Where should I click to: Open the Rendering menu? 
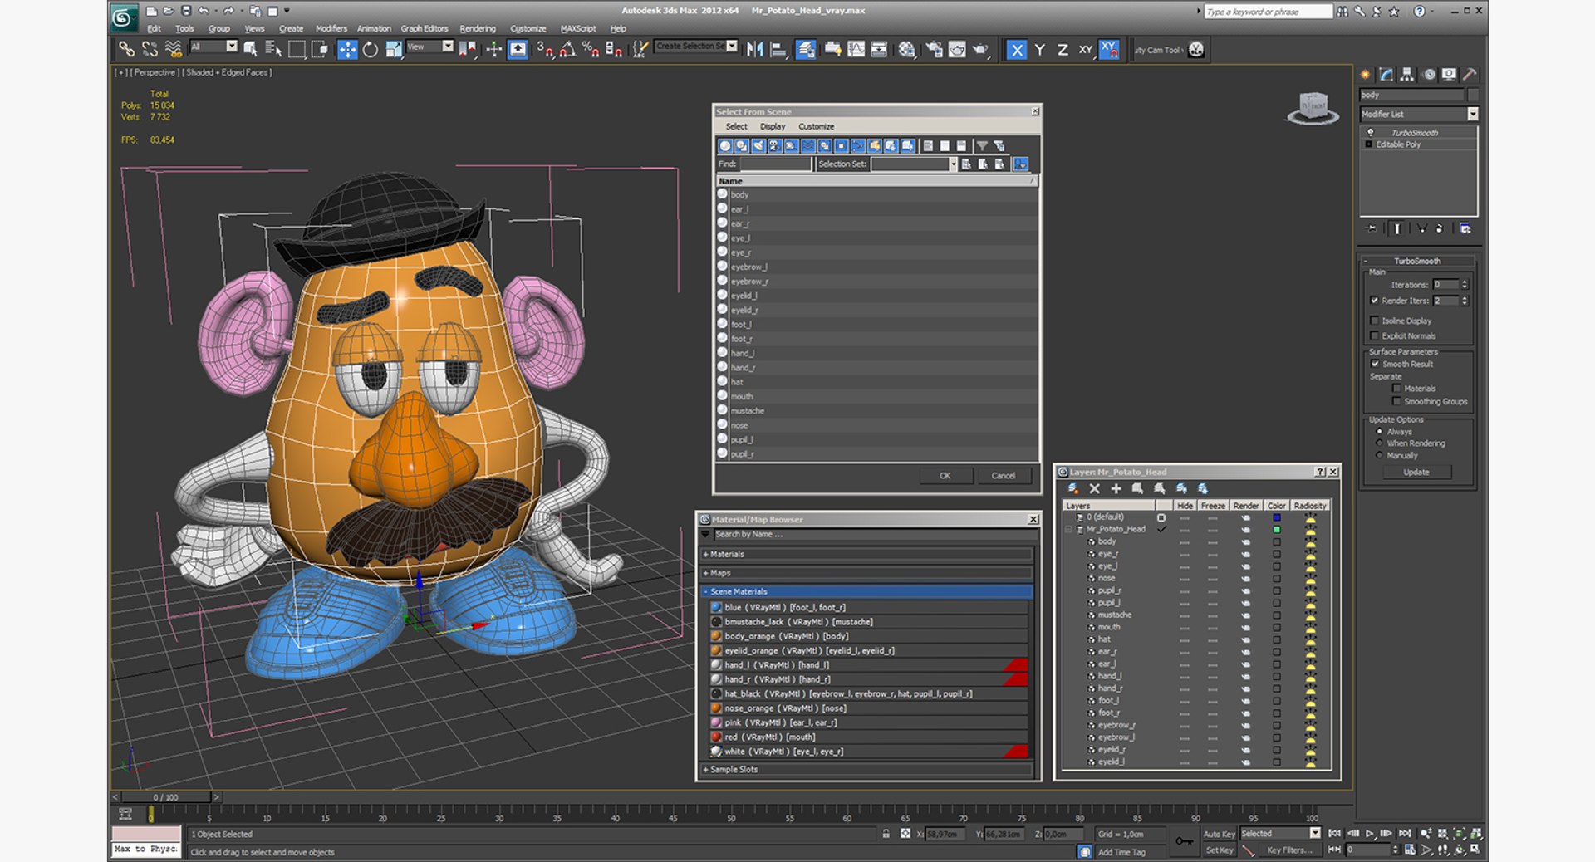pyautogui.click(x=478, y=28)
